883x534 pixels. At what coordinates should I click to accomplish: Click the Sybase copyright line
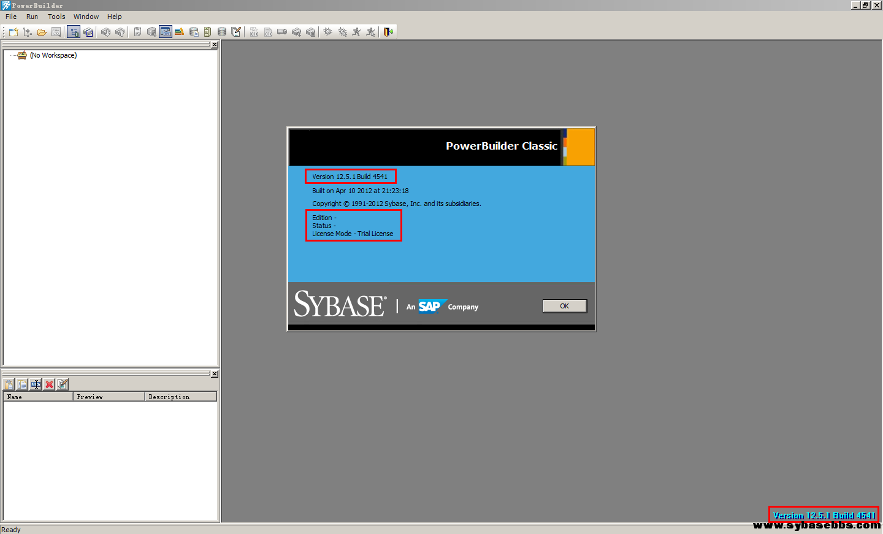click(x=396, y=204)
